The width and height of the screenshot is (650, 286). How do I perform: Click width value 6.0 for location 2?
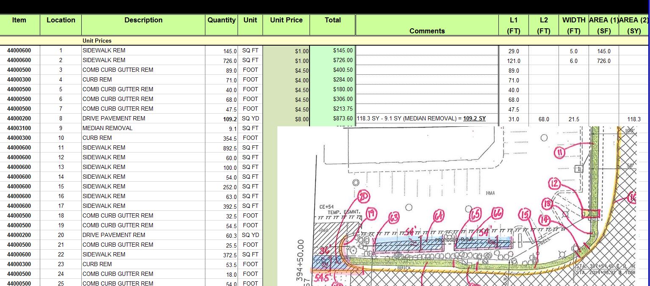tap(574, 61)
